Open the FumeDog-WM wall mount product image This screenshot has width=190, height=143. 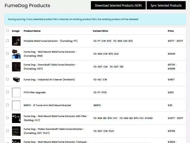tap(16, 54)
